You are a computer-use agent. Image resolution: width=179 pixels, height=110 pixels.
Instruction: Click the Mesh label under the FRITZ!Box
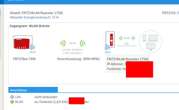pos(33,52)
